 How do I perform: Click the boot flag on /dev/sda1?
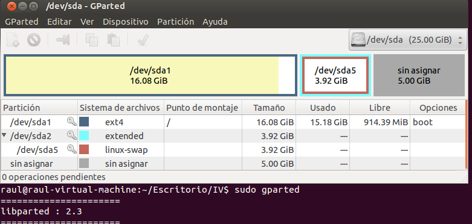click(x=422, y=122)
